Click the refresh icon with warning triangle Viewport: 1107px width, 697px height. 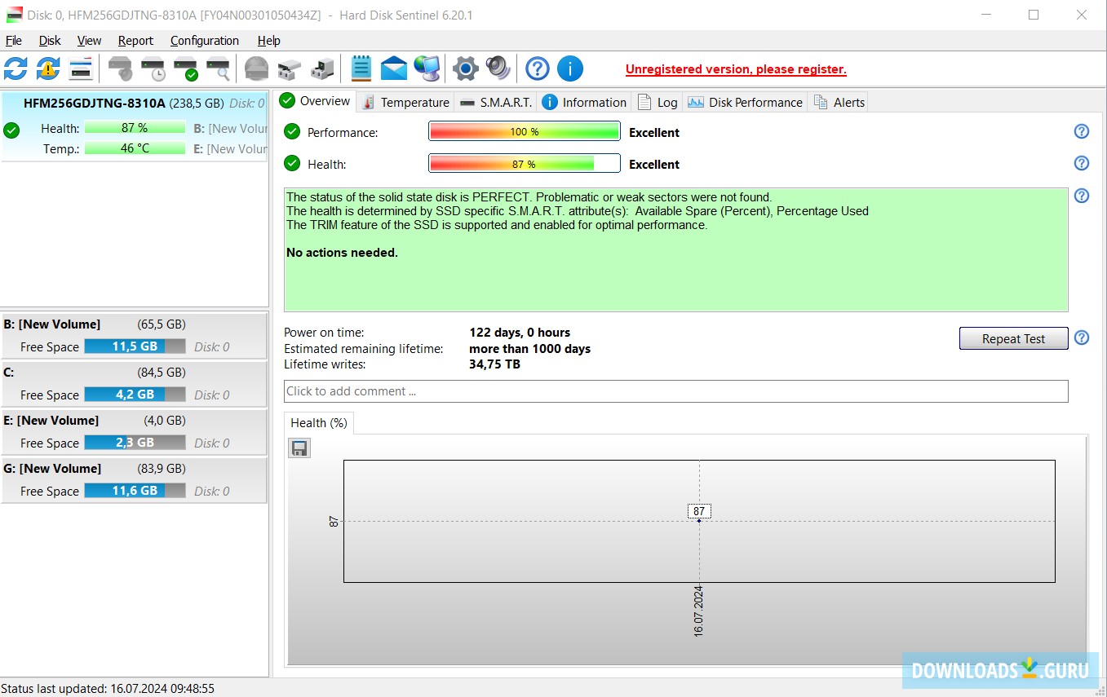pos(48,68)
